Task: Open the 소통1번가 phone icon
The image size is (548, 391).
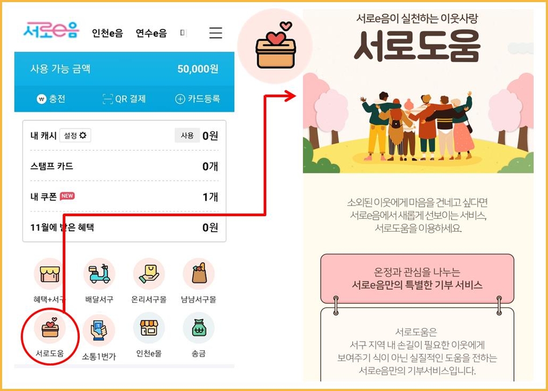Action: [99, 329]
